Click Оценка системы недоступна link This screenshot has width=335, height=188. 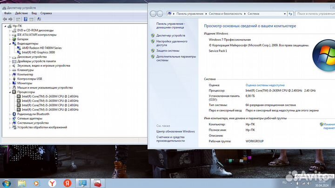tap(265, 85)
